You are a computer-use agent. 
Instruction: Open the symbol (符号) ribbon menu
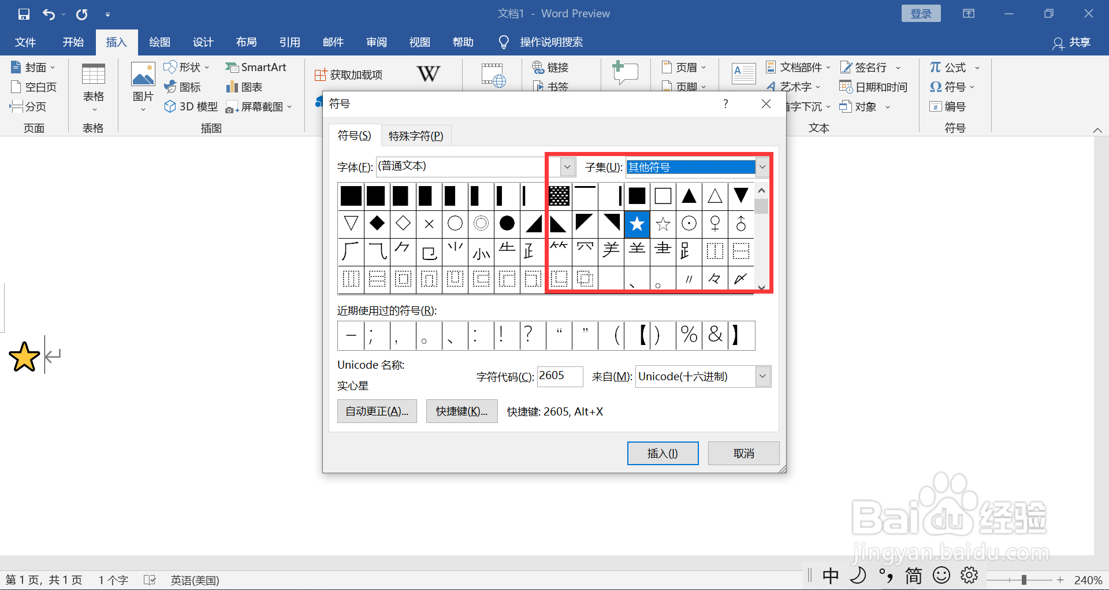(x=952, y=87)
